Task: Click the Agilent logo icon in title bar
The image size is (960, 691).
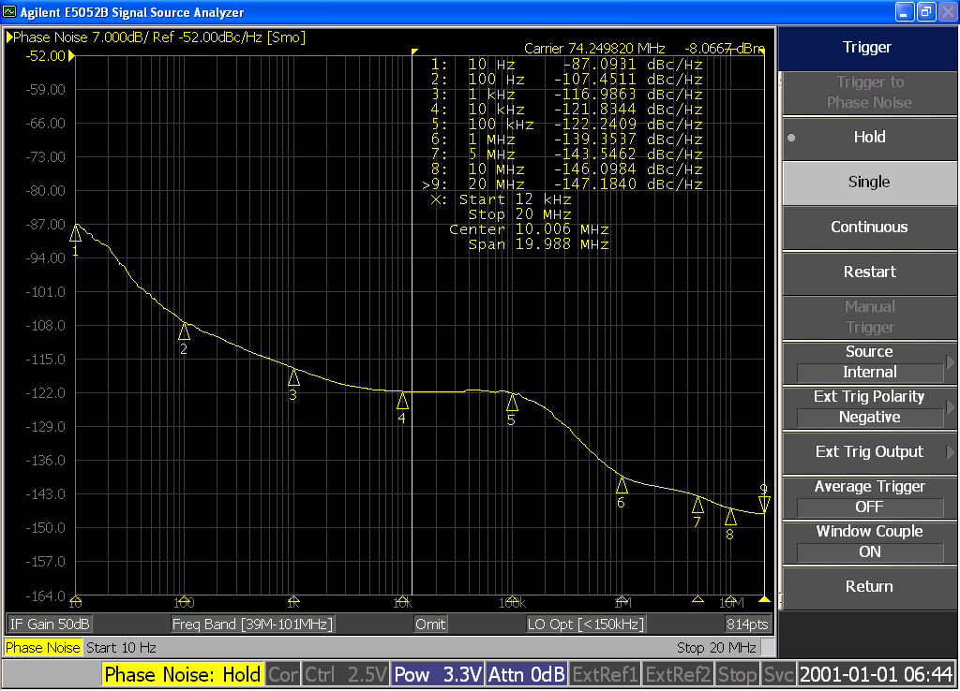Action: coord(9,11)
